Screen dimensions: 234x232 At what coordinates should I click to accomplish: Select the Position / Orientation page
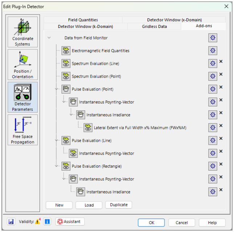click(22, 65)
